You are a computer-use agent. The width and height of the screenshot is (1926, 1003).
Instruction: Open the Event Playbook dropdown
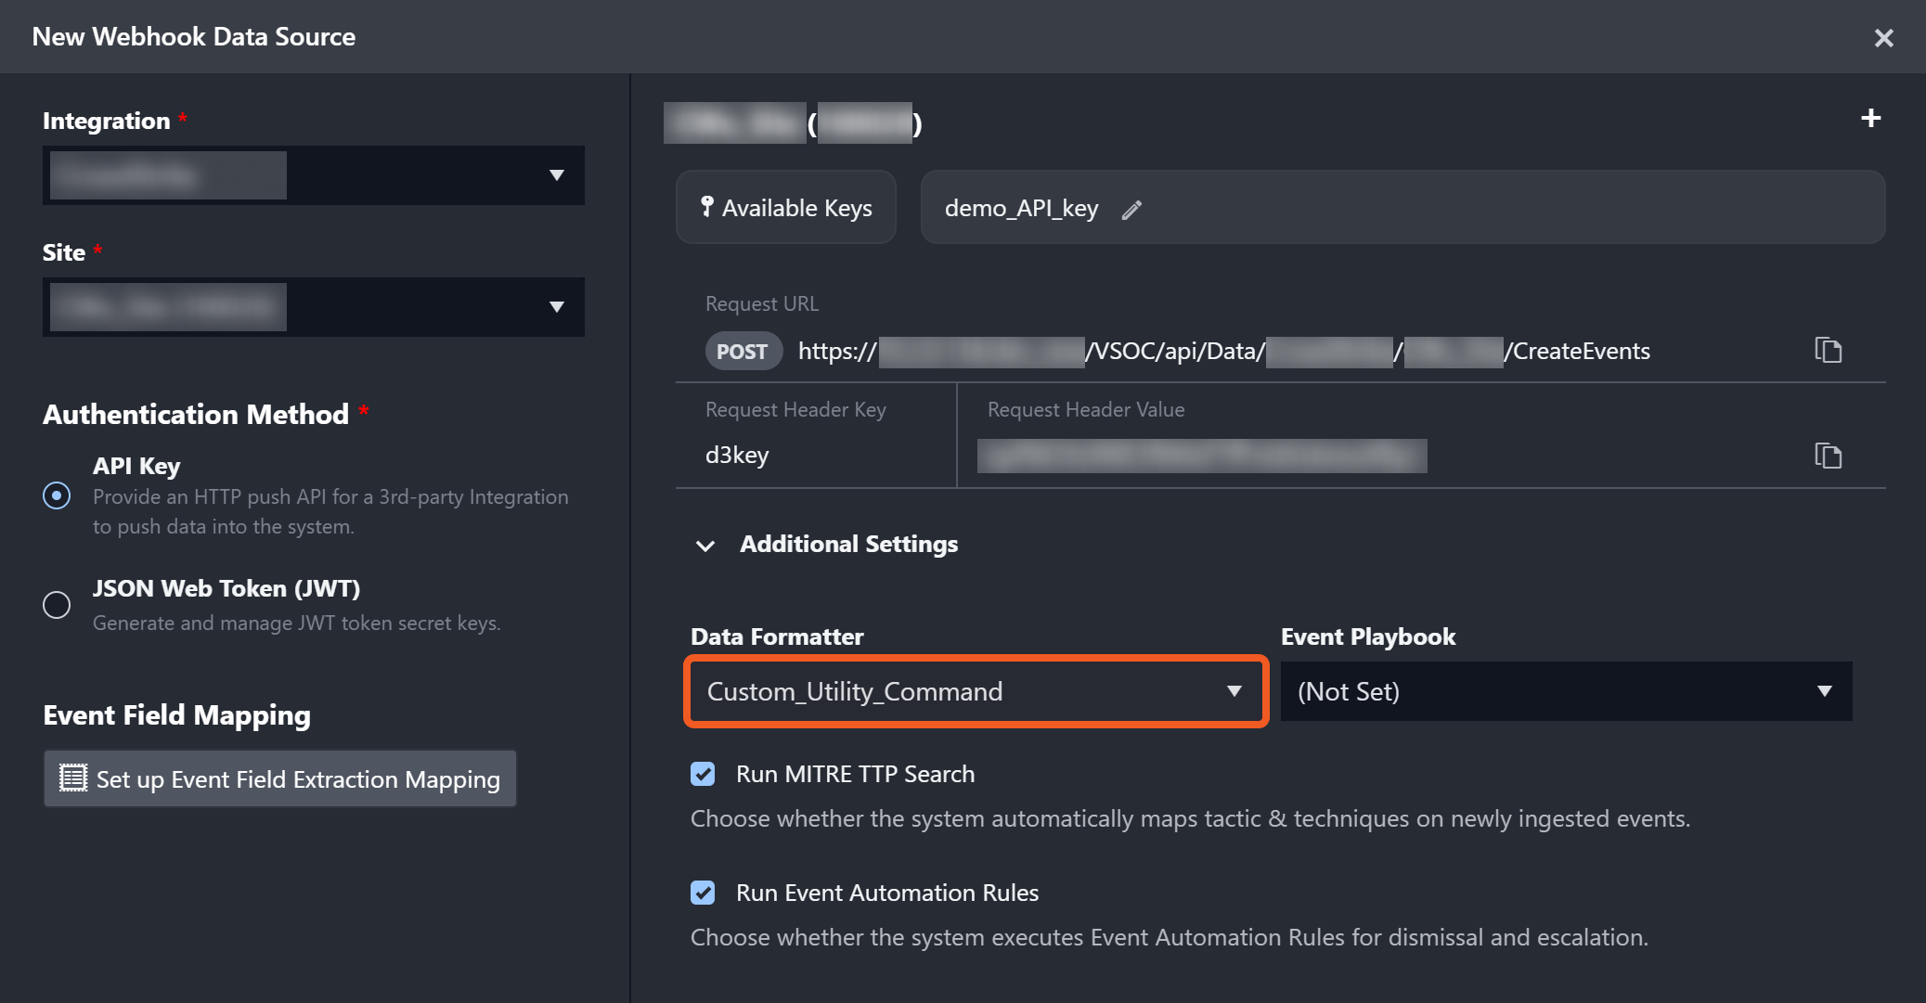(1823, 691)
